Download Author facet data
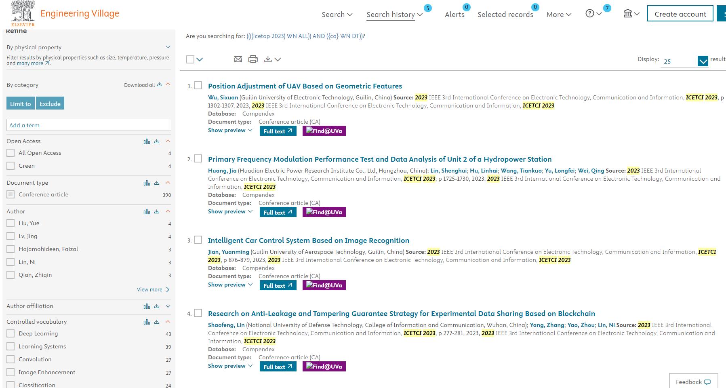This screenshot has height=388, width=726. pos(157,211)
